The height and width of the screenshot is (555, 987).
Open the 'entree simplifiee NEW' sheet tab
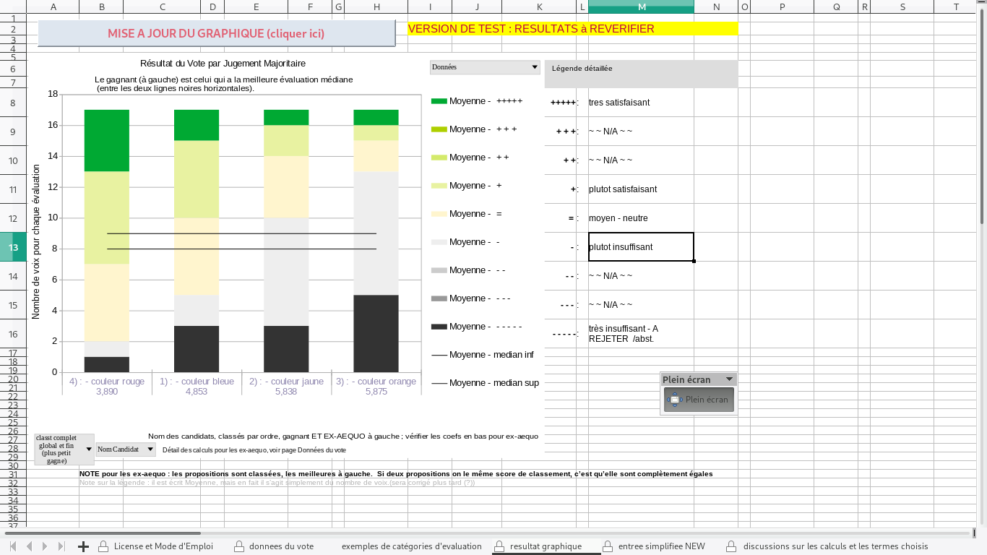(x=661, y=546)
